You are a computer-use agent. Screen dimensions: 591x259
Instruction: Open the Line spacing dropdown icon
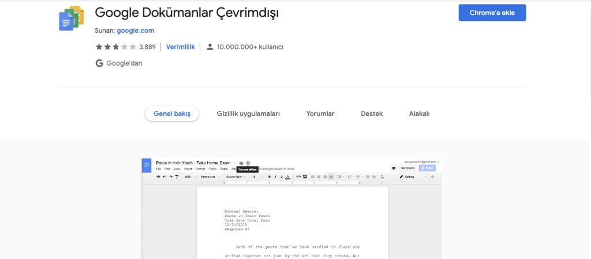click(x=340, y=177)
